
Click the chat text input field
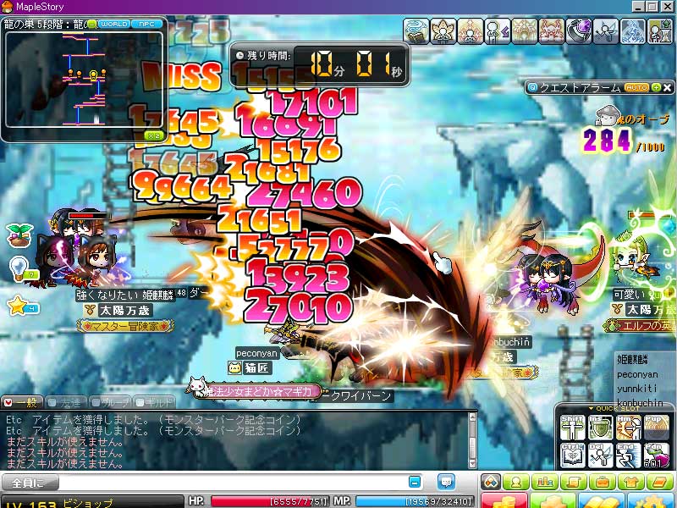234,482
